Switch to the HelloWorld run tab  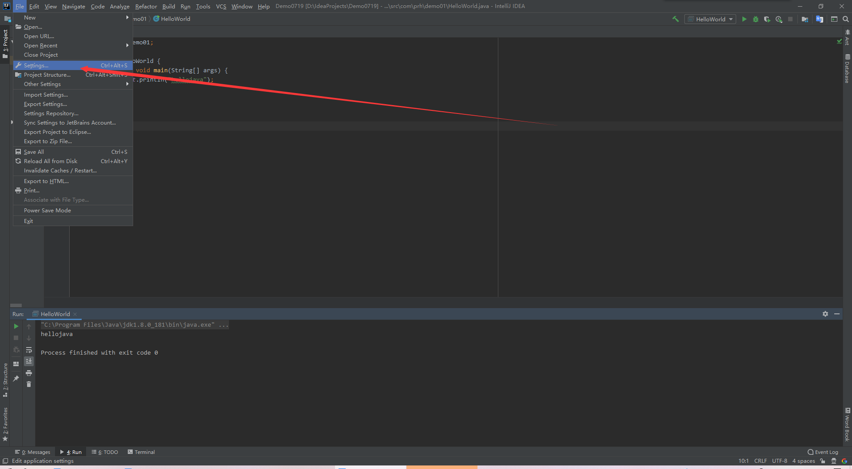click(55, 314)
